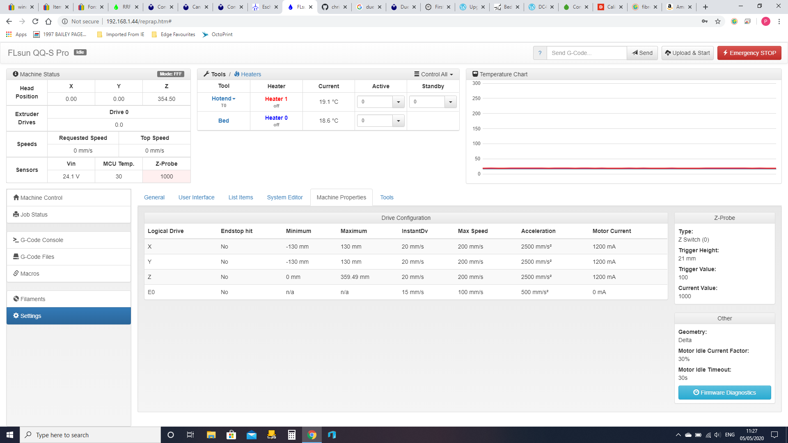The width and height of the screenshot is (788, 443).
Task: Open Apps bookmarks shortcut
Action: (x=16, y=34)
